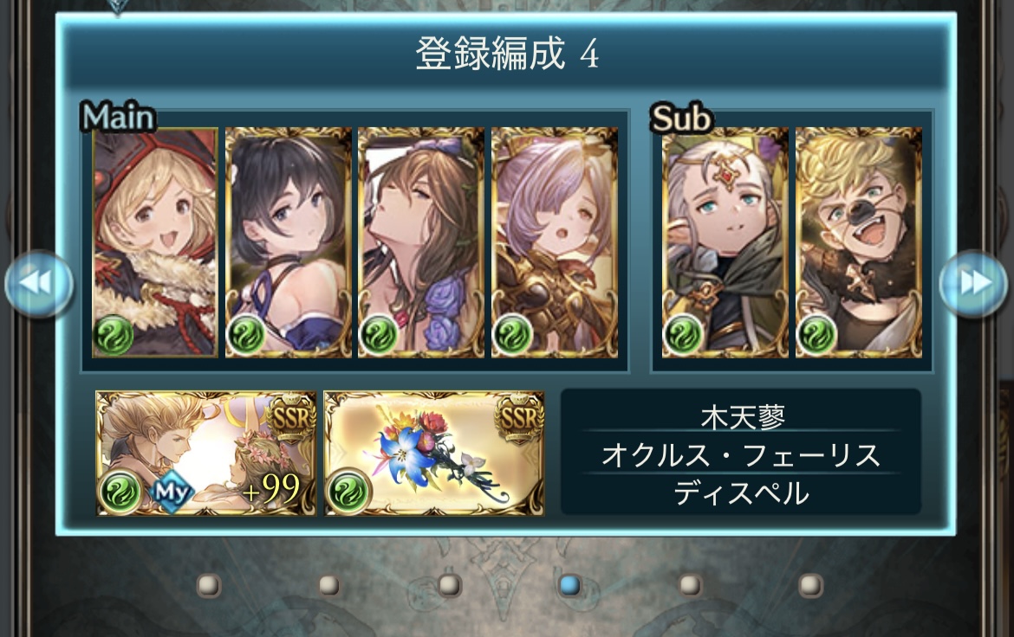Image resolution: width=1014 pixels, height=637 pixels.
Task: Select the silver-haired elf sub character
Action: click(725, 242)
